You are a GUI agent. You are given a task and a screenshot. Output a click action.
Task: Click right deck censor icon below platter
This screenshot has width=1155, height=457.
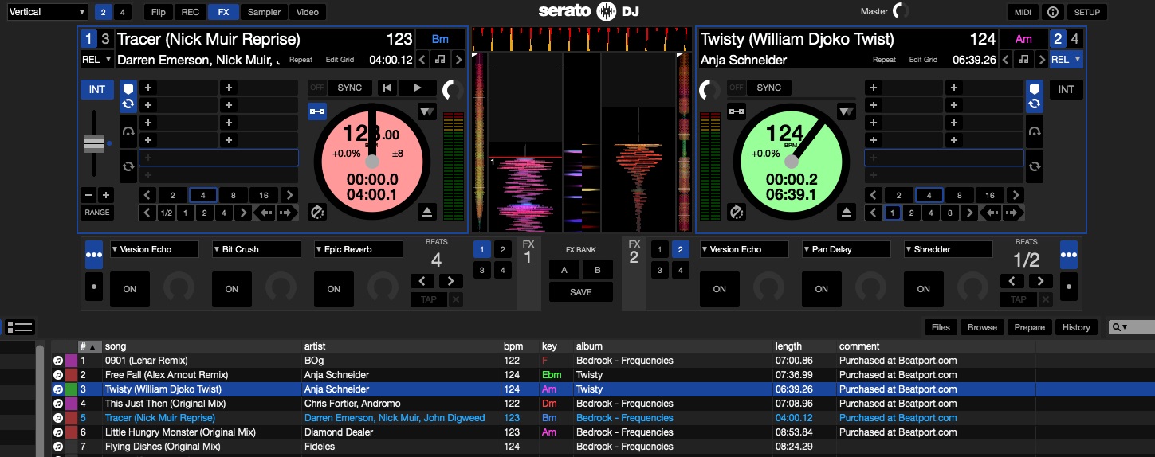(x=737, y=212)
